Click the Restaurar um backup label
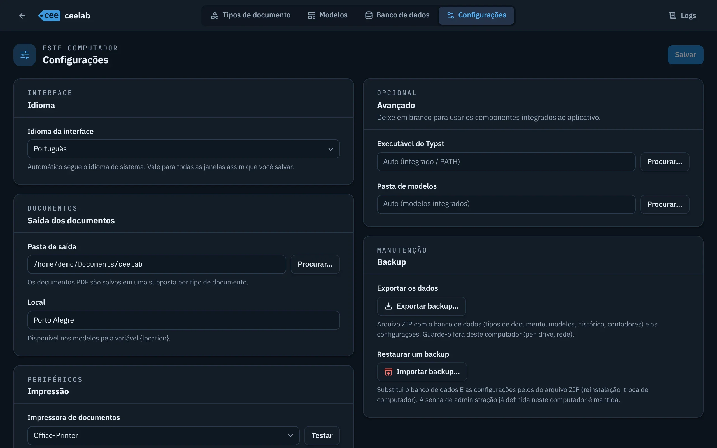Screen dimensions: 717x448 pyautogui.click(x=413, y=354)
